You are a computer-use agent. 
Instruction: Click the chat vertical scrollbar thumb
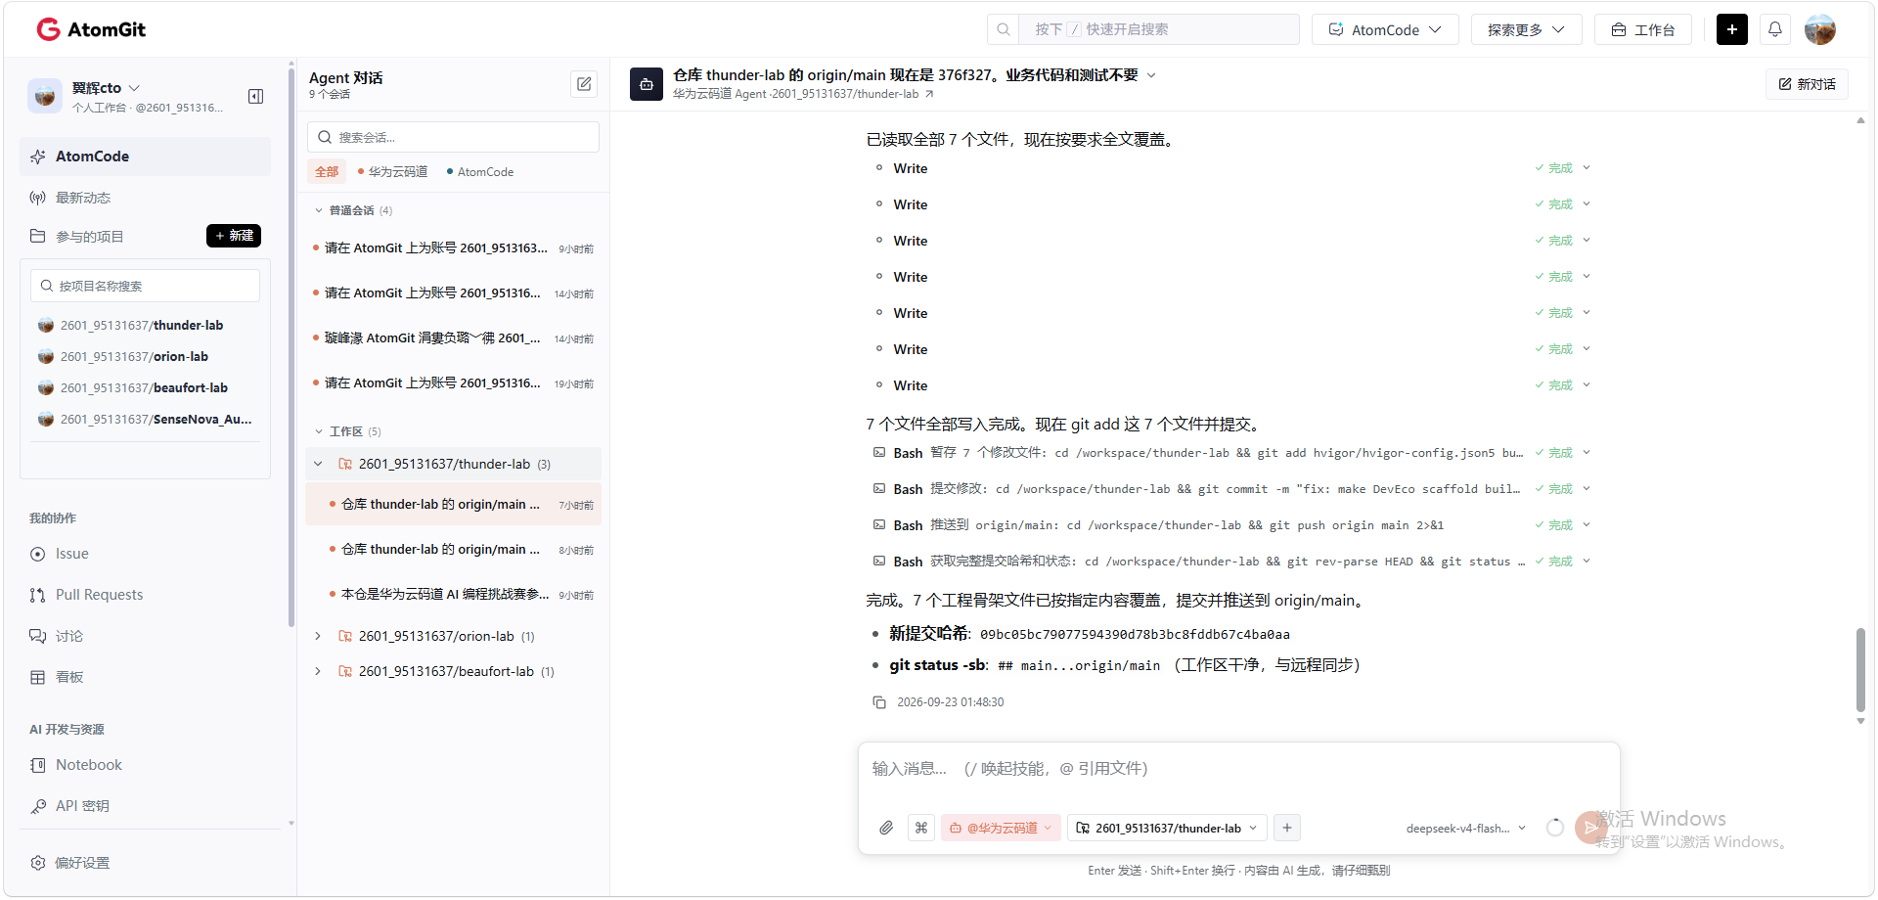pyautogui.click(x=1860, y=670)
